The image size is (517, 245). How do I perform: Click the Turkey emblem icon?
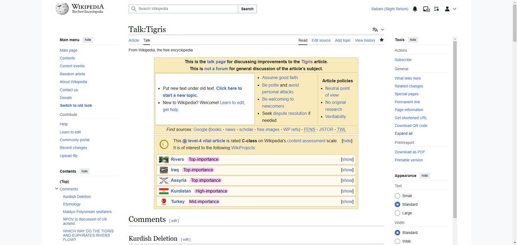pos(164,202)
